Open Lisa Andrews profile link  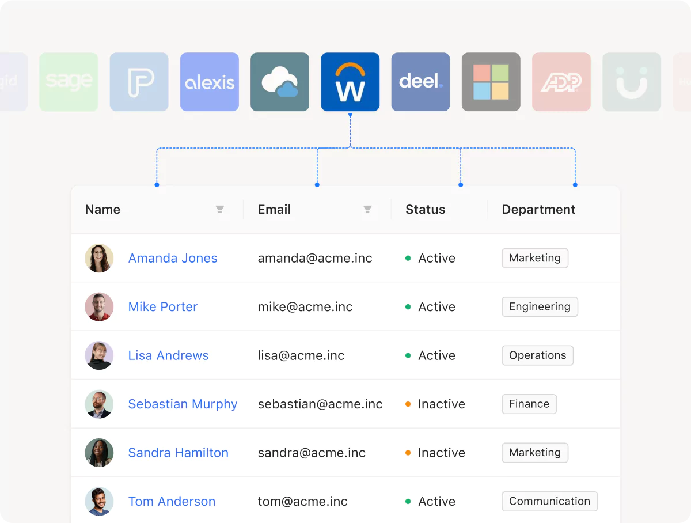[x=169, y=355]
